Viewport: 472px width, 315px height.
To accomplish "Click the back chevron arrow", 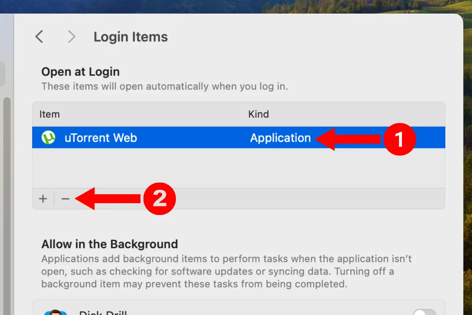I will 39,37.
